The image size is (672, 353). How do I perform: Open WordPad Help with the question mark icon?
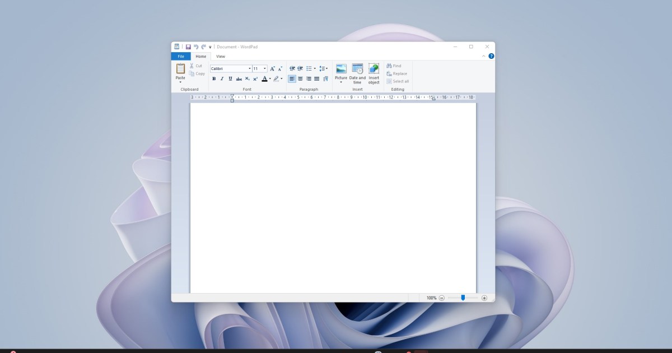491,56
